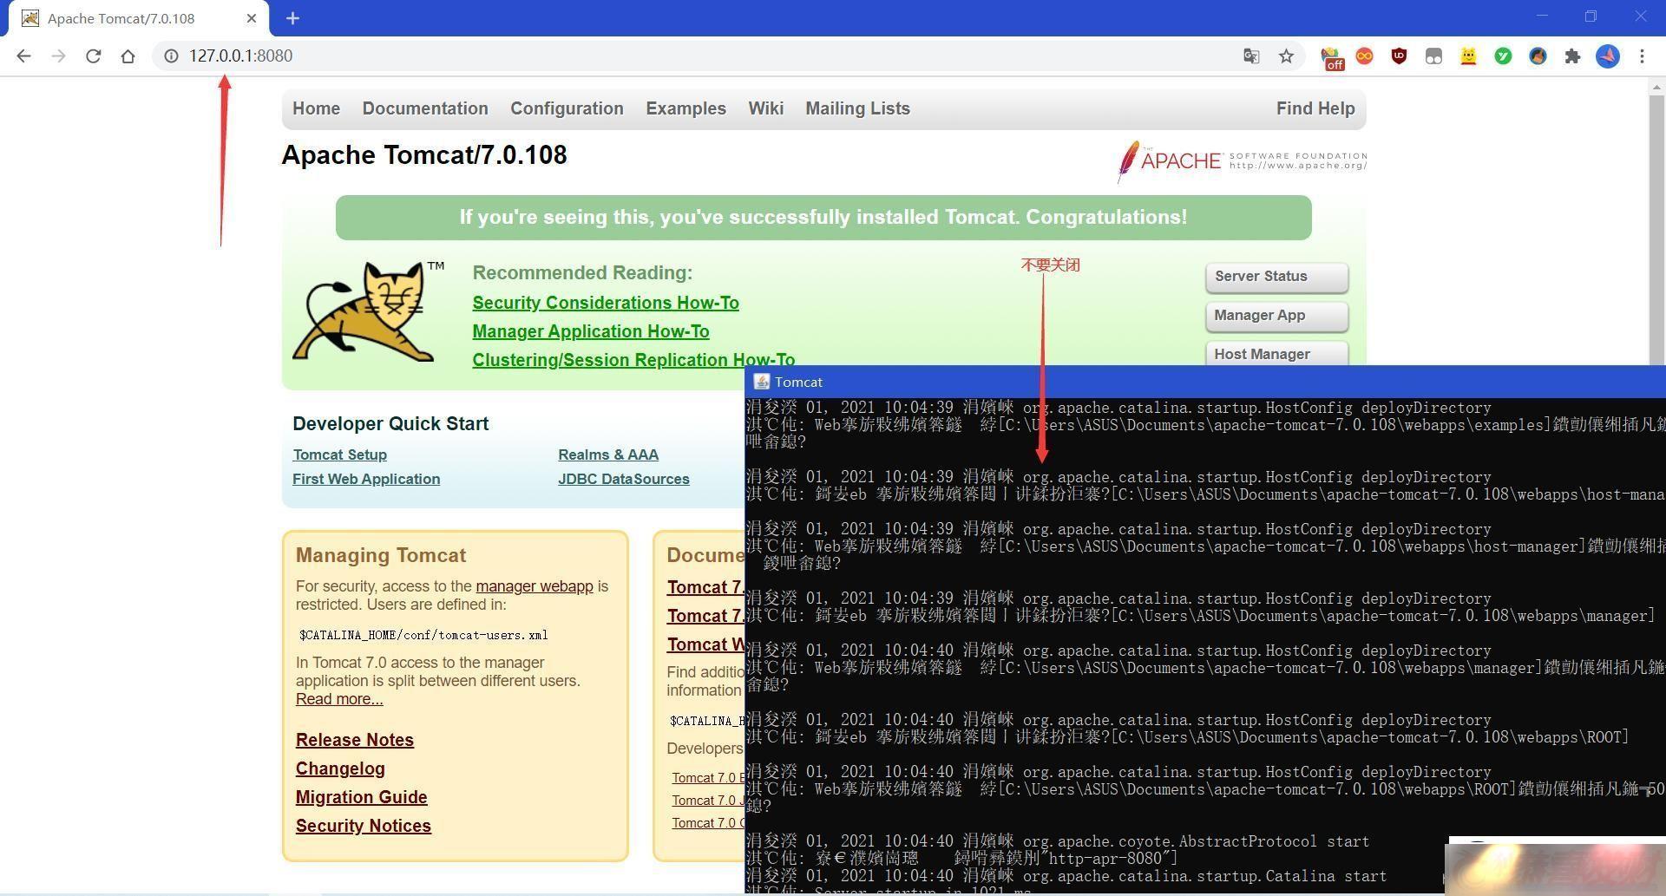1666x896 pixels.
Task: Click the congratulations installed Tomcat banner
Action: click(823, 218)
